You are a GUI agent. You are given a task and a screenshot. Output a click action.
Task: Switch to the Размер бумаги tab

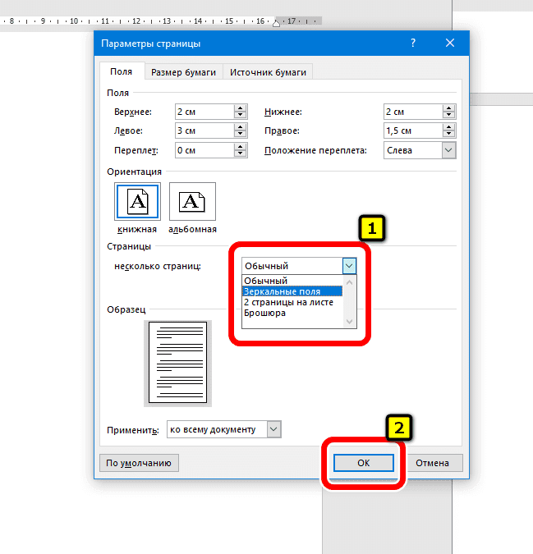click(x=183, y=72)
